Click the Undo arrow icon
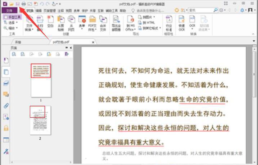258x165 pixels. (x=42, y=4)
